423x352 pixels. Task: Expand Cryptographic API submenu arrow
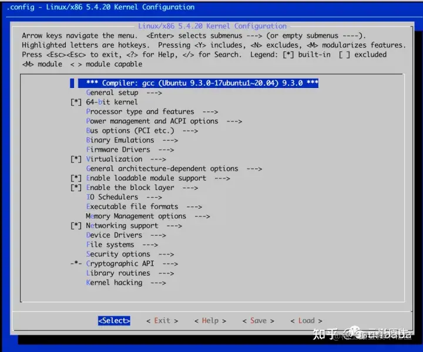pyautogui.click(x=170, y=264)
